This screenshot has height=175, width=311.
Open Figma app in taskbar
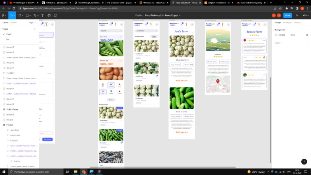(100, 171)
